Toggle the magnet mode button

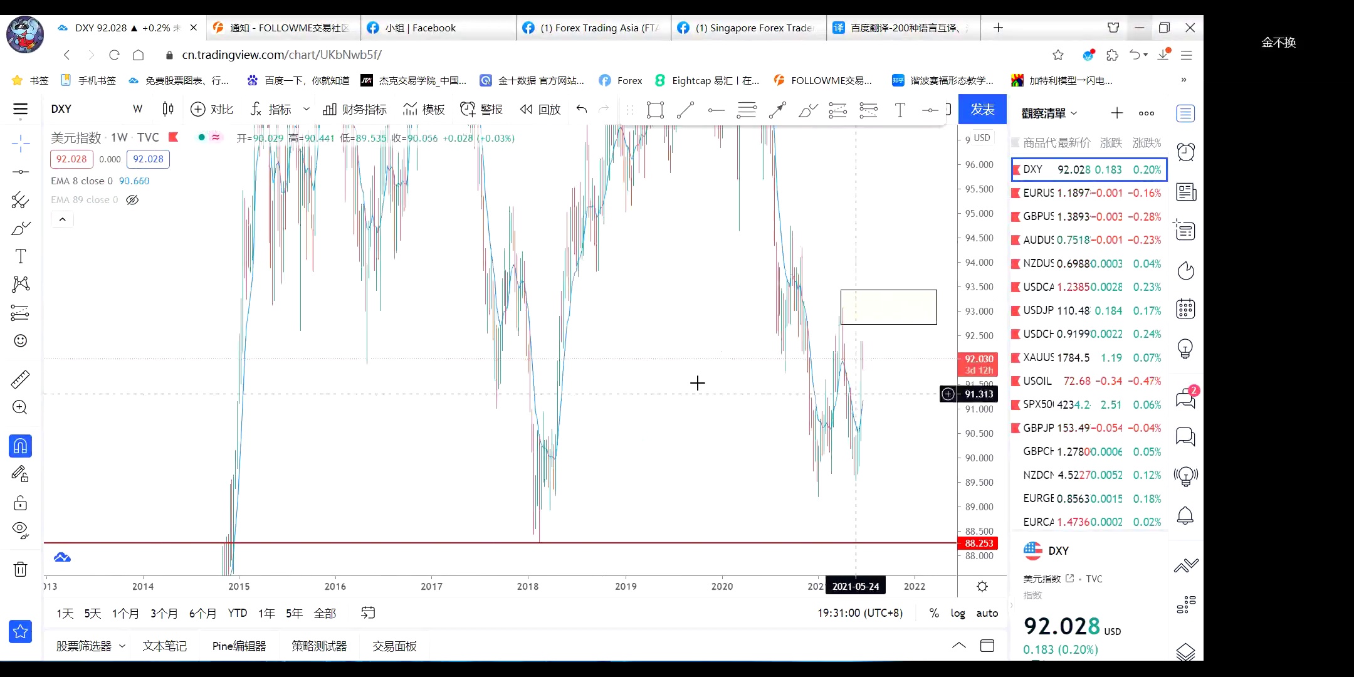point(20,446)
